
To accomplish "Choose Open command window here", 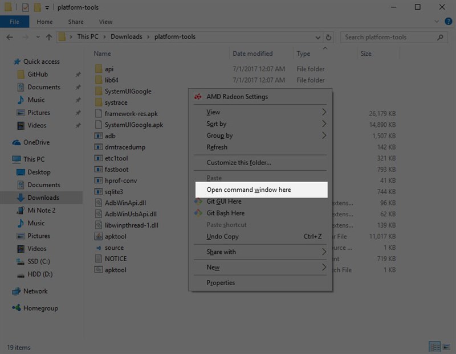I will [249, 190].
